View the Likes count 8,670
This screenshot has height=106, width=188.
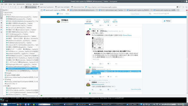click(x=115, y=21)
